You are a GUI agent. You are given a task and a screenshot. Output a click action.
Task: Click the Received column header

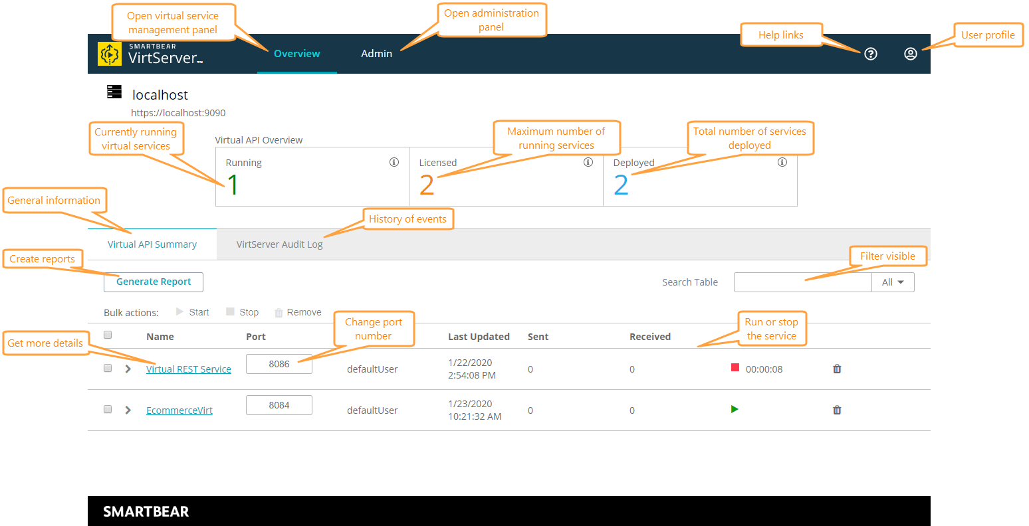[650, 337]
